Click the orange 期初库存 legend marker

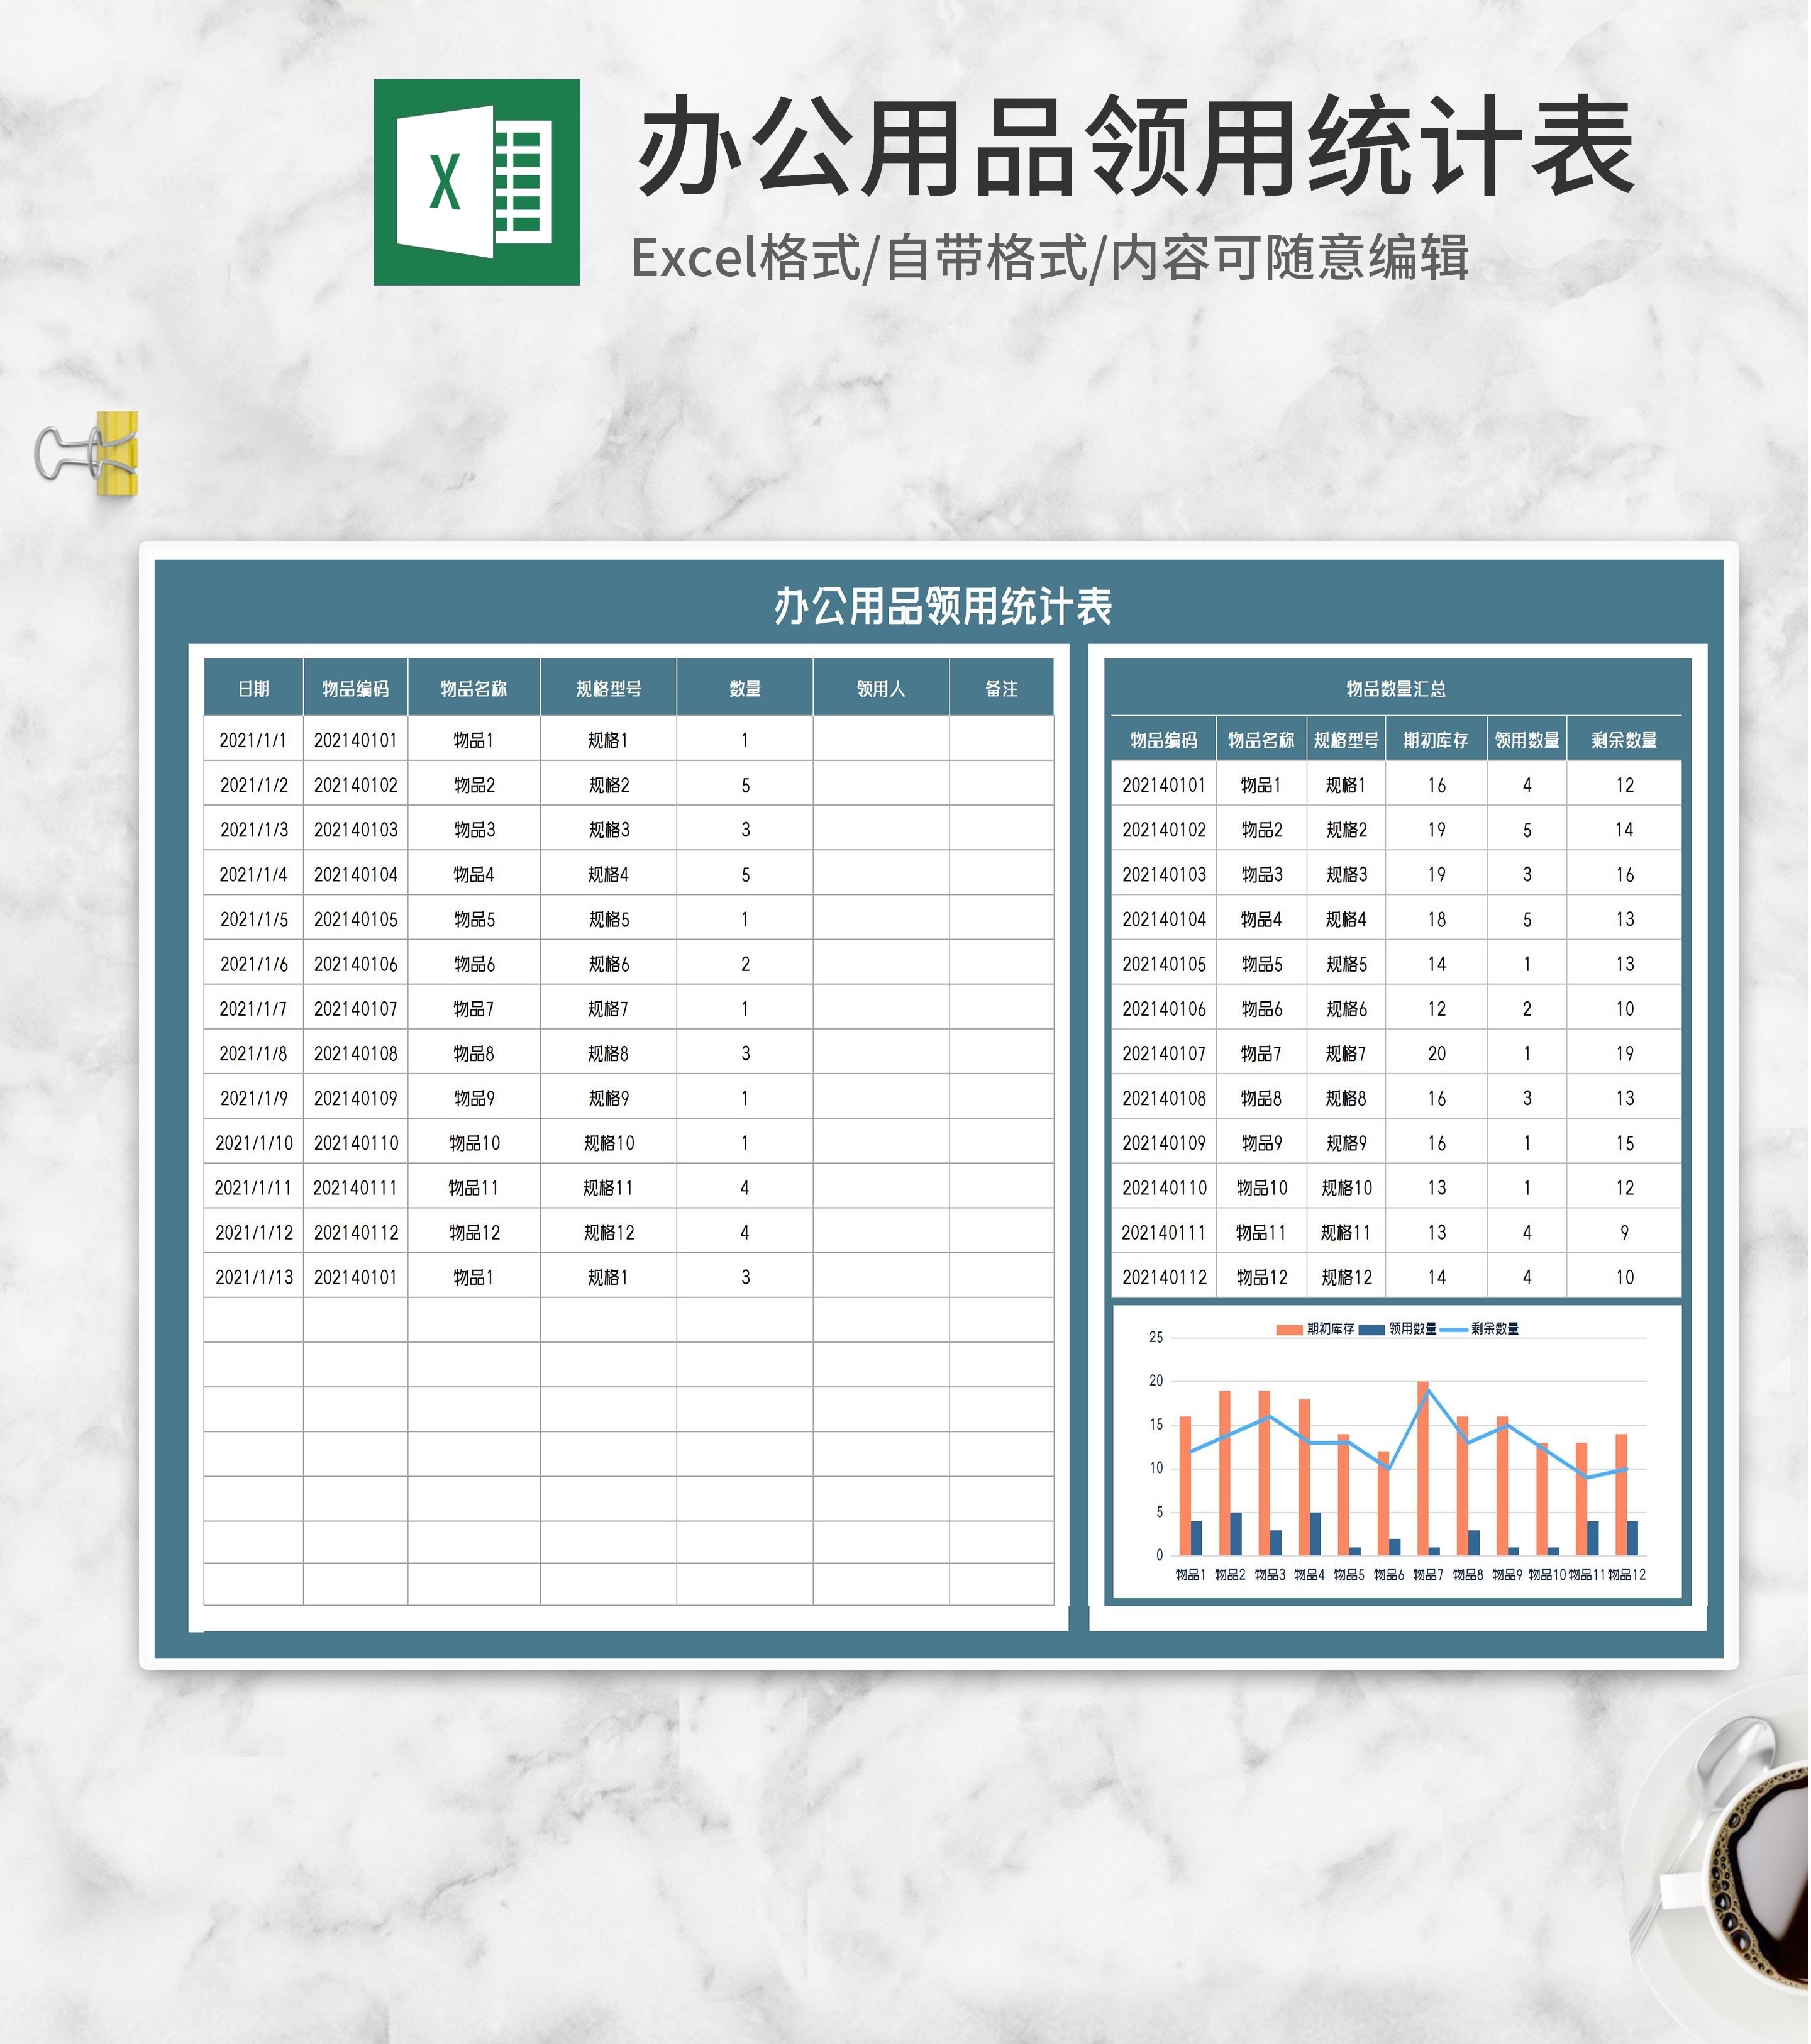tap(1291, 1331)
